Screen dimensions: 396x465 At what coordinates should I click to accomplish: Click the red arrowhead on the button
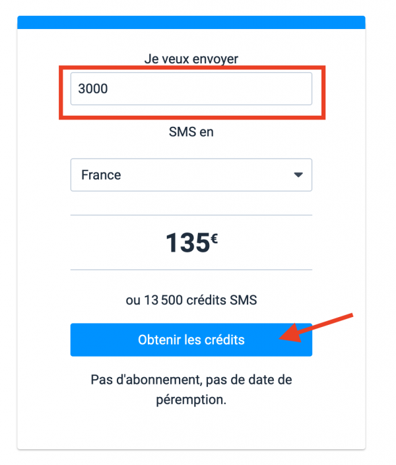tap(288, 336)
